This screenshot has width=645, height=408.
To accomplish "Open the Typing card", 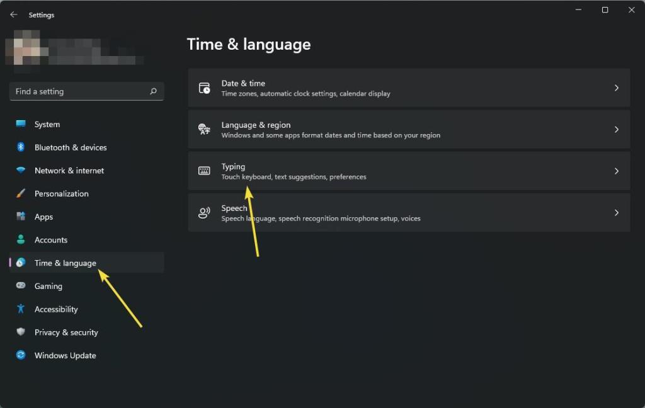I will [409, 171].
